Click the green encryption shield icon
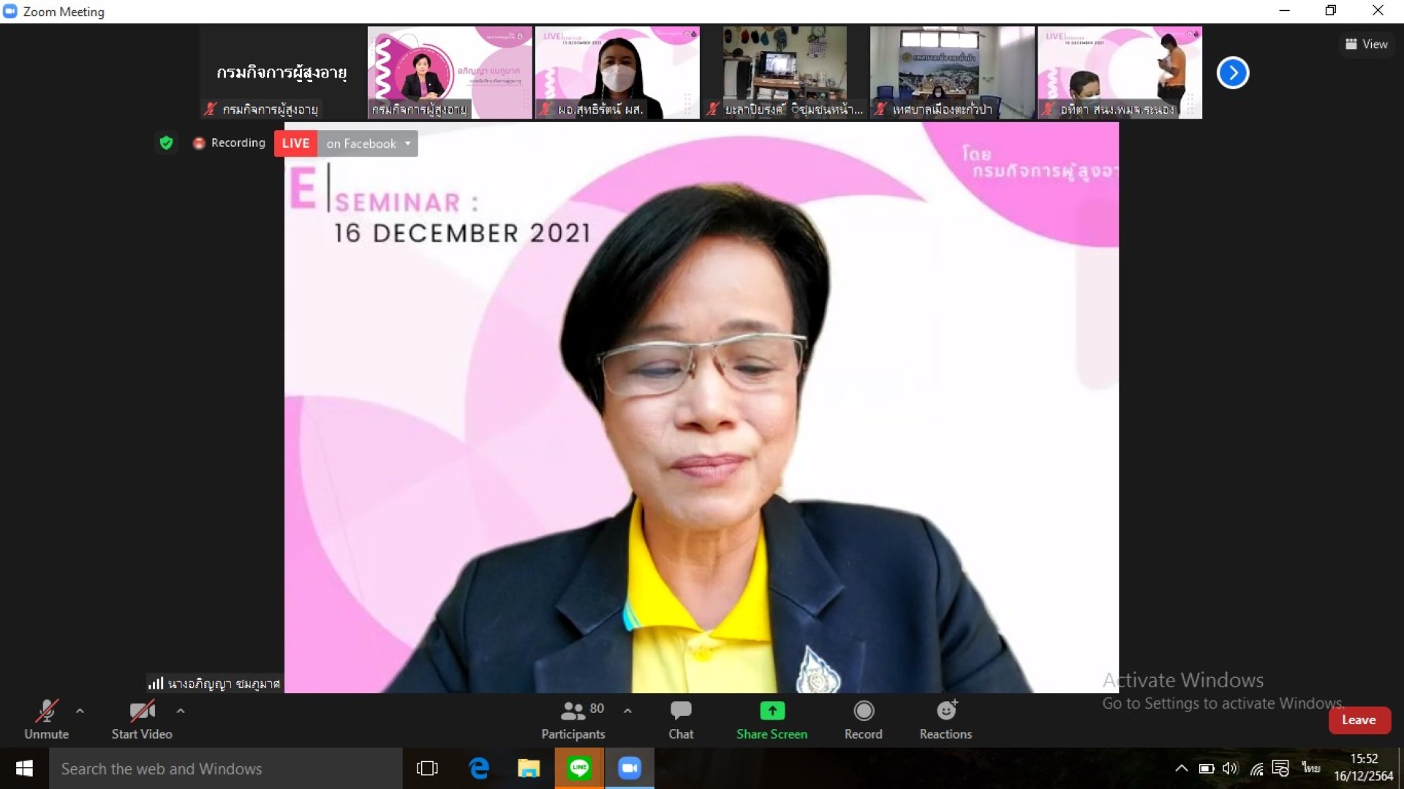Image resolution: width=1404 pixels, height=789 pixels. tap(166, 143)
